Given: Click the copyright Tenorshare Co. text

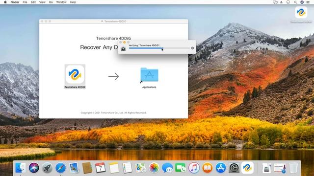Looking at the screenshot, I should point(113,113).
